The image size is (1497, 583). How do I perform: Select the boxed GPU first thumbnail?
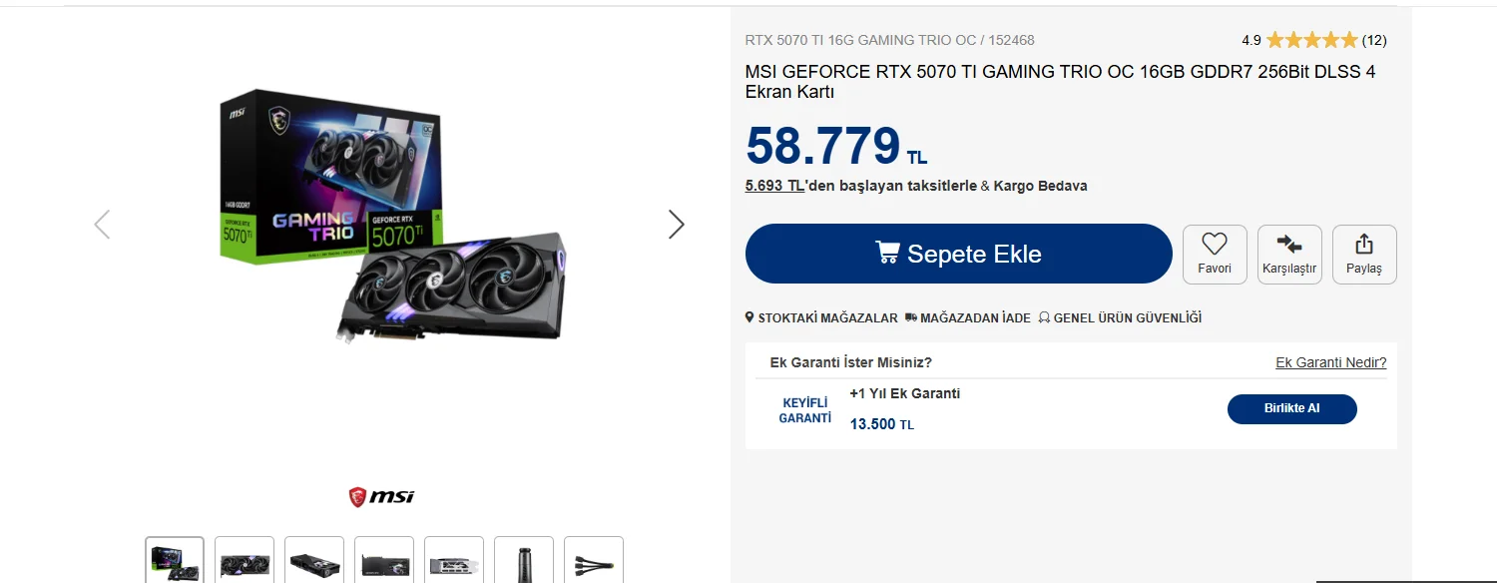[x=175, y=561]
